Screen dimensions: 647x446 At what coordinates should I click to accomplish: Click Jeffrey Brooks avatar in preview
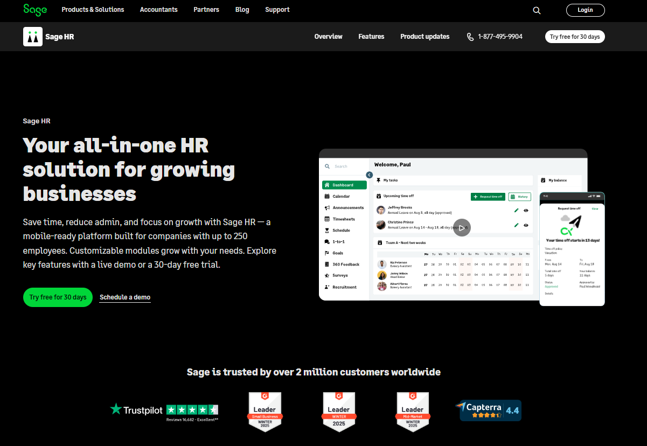tap(381, 210)
